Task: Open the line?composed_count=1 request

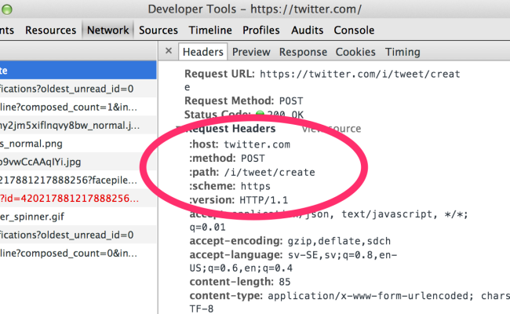Action: (71, 108)
